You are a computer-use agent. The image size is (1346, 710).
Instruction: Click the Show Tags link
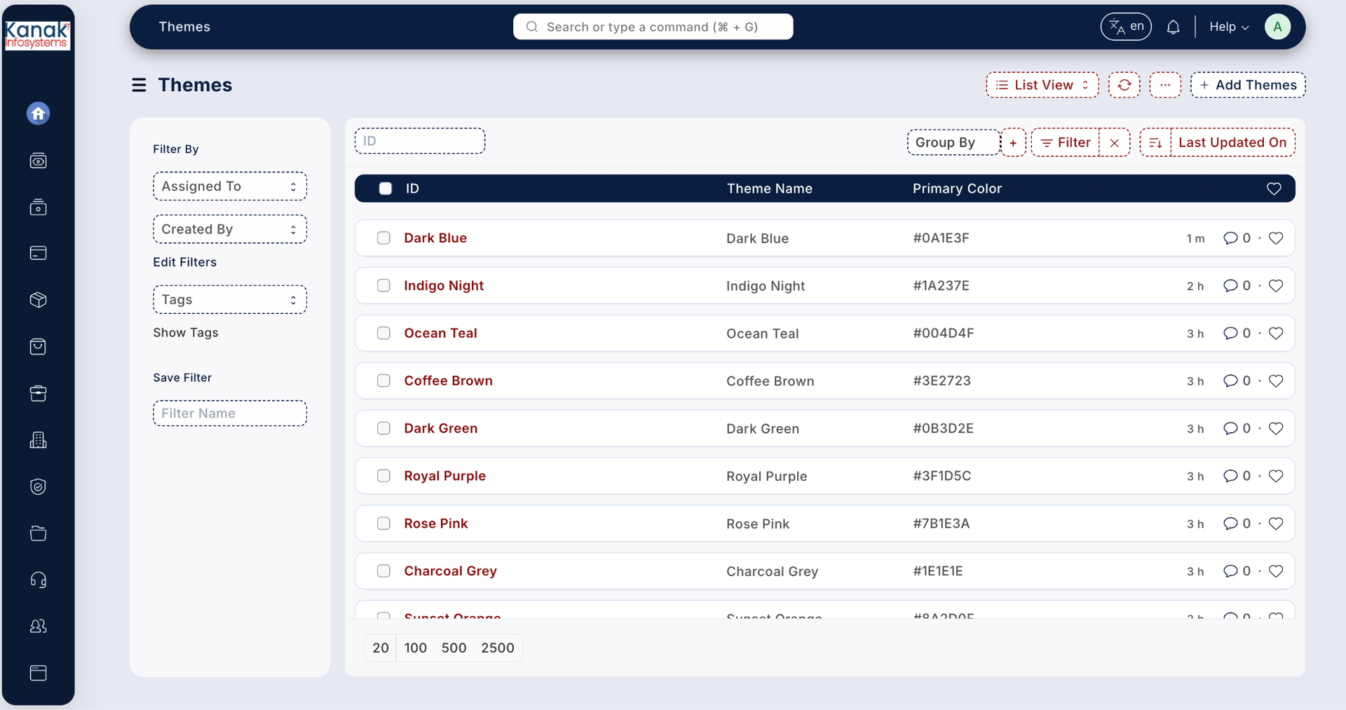click(x=186, y=333)
